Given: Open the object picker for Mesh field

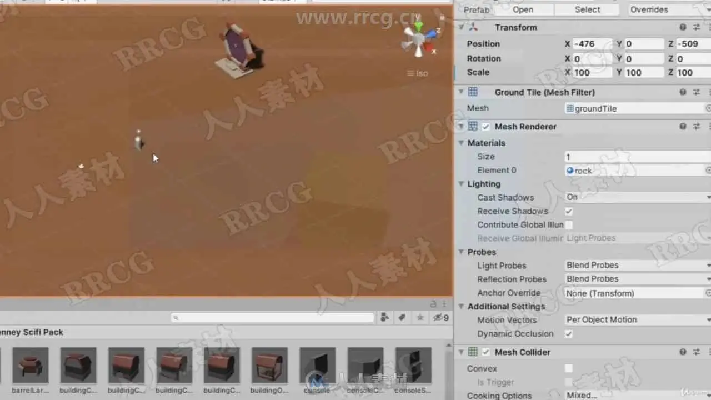Looking at the screenshot, I should pos(708,108).
